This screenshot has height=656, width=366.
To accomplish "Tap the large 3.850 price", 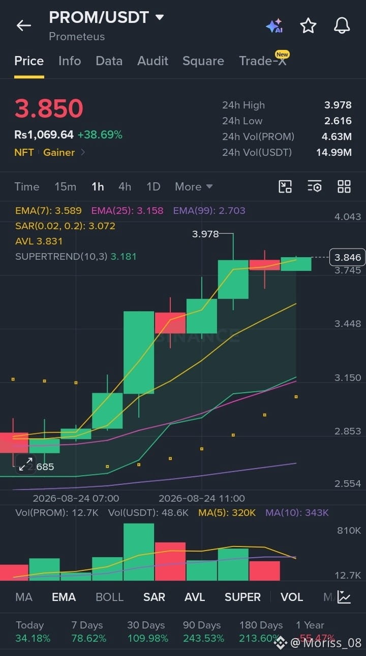I will click(x=49, y=108).
